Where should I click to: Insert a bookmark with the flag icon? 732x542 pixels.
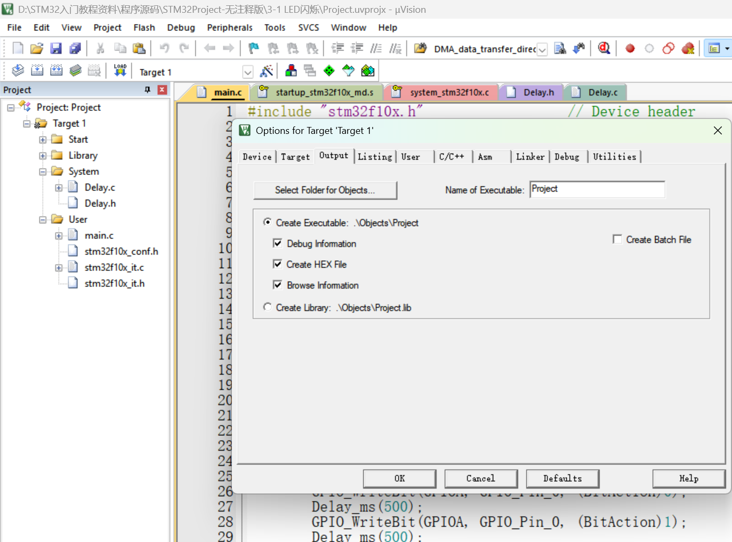254,49
